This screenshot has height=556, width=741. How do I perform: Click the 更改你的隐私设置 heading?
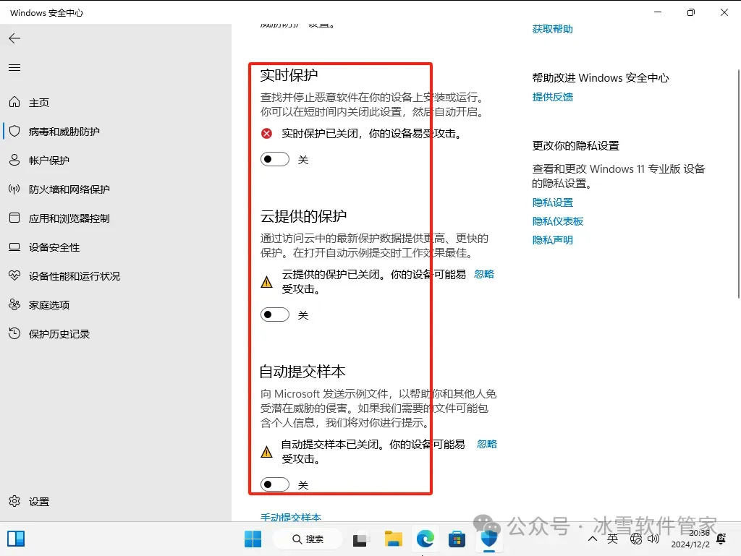[x=575, y=146]
